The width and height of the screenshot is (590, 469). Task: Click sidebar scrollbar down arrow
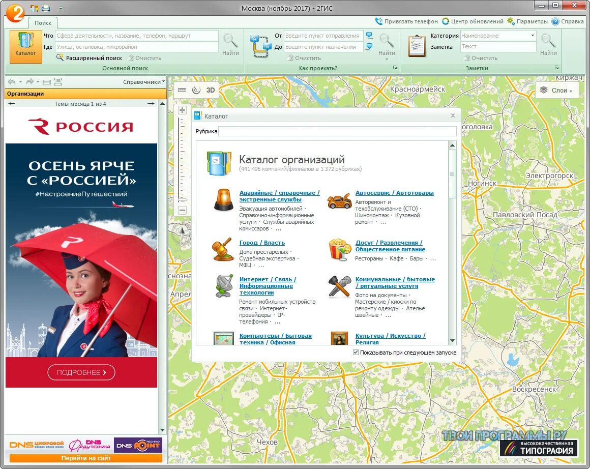(x=163, y=430)
